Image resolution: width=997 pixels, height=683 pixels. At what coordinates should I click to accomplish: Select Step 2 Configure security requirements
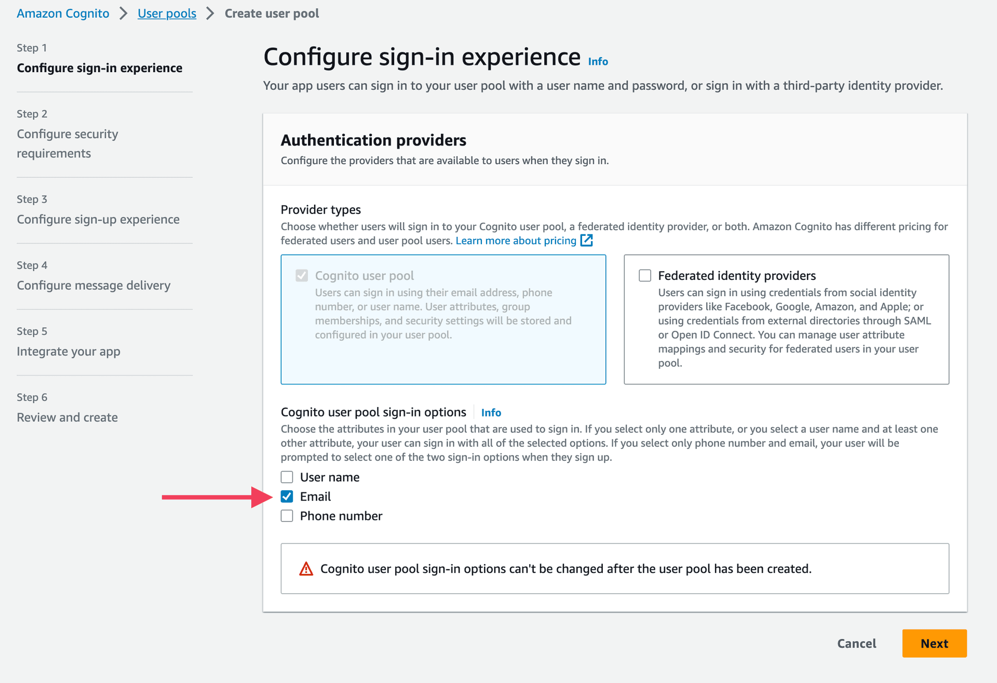point(68,143)
